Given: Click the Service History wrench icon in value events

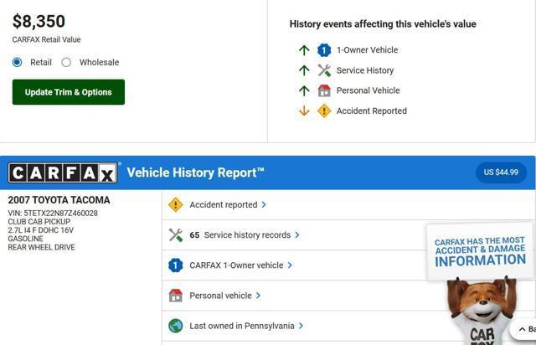Looking at the screenshot, I should [x=324, y=70].
